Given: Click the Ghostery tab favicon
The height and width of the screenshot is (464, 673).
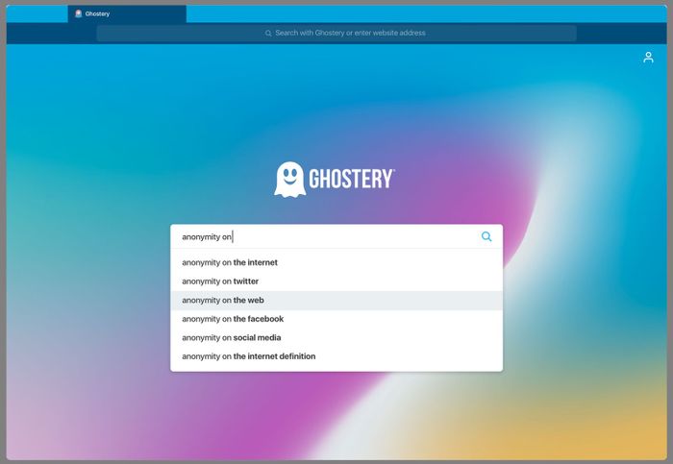Looking at the screenshot, I should tap(78, 13).
